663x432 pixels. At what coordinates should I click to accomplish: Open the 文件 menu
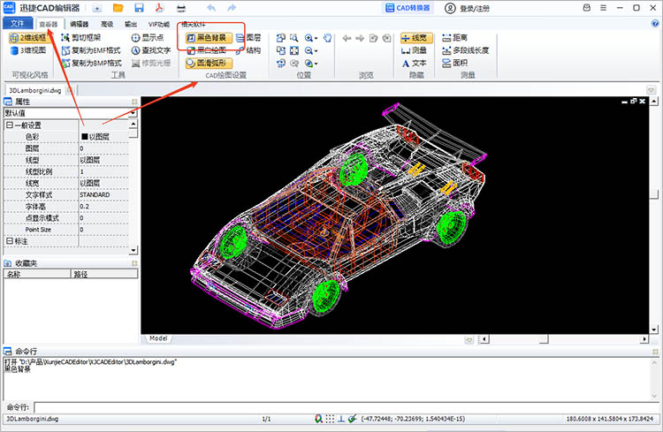click(x=18, y=24)
